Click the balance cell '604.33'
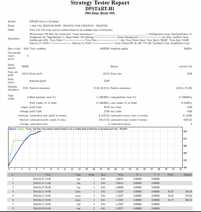Image resolution: width=201 pixels, height=212 pixels. point(189,200)
